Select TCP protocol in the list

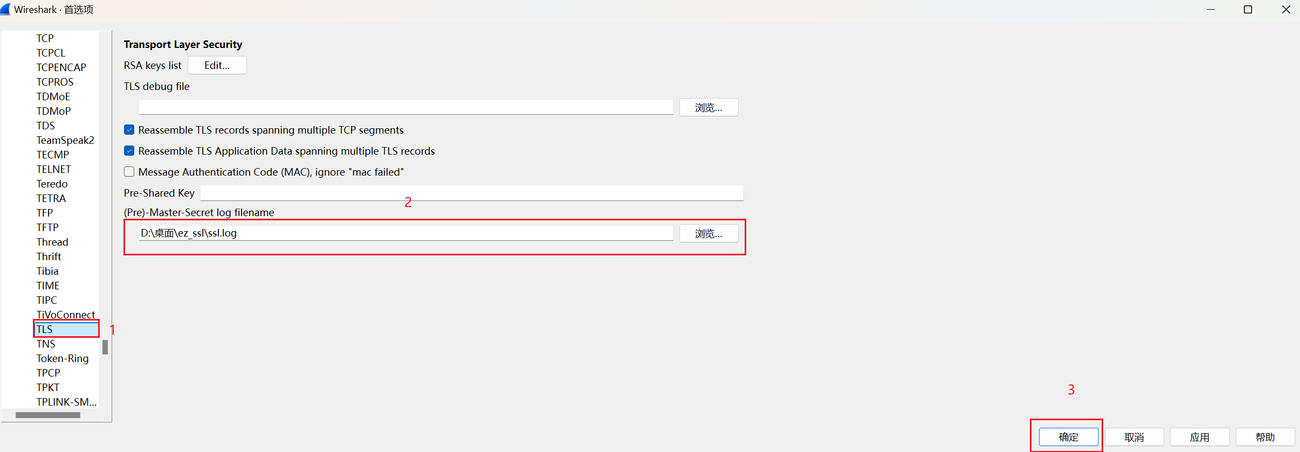[45, 38]
